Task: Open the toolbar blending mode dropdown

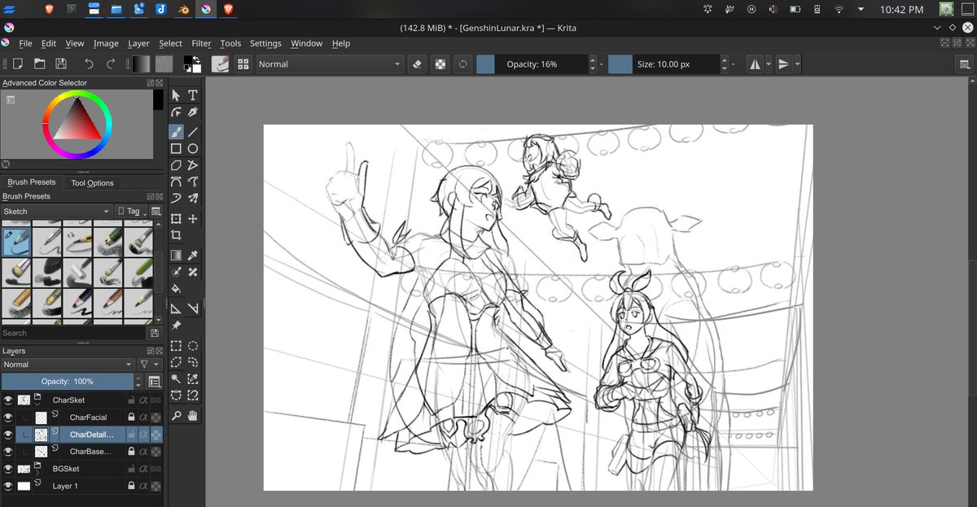Action: (329, 64)
